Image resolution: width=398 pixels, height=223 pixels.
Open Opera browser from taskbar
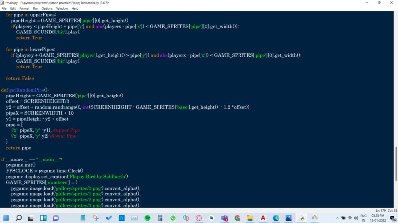click(199, 218)
